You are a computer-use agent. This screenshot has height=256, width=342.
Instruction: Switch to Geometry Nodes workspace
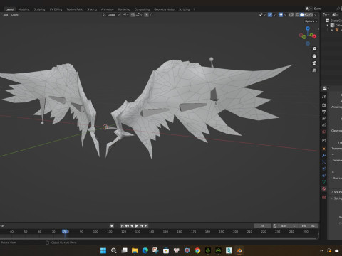coord(164,9)
